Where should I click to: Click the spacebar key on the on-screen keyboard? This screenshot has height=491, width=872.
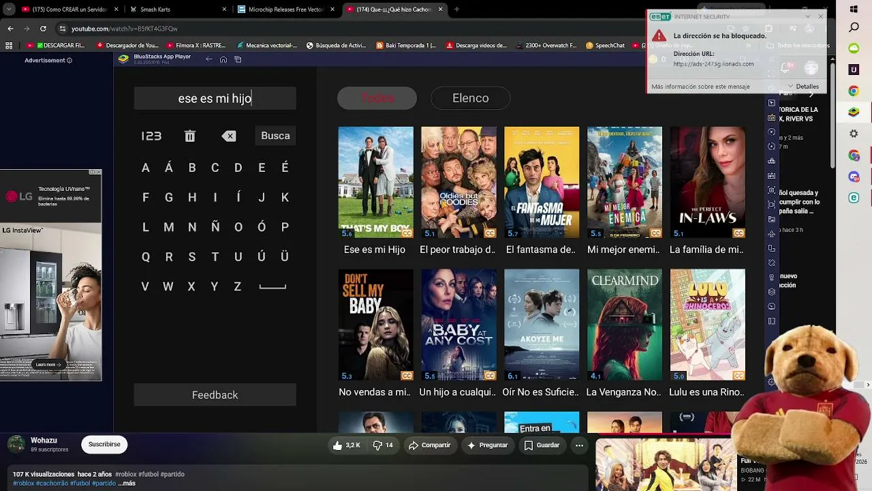coord(272,287)
